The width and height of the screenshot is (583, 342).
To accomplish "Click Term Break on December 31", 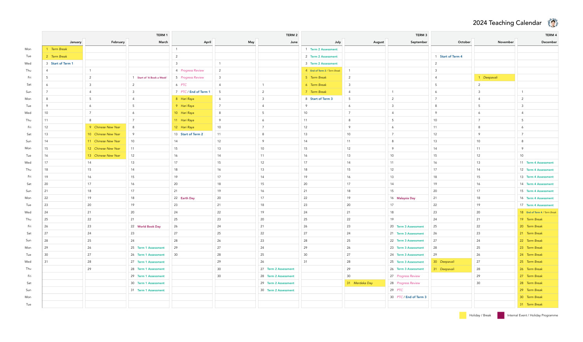I will pyautogui.click(x=538, y=304).
